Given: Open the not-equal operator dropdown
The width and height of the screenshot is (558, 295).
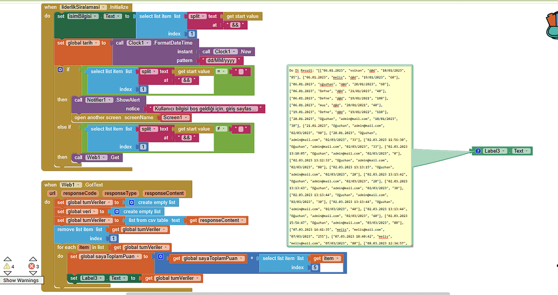Looking at the screenshot, I should (221, 129).
